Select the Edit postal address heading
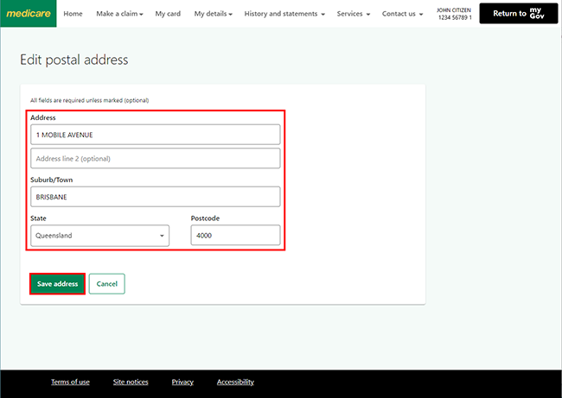The image size is (562, 398). tap(73, 60)
